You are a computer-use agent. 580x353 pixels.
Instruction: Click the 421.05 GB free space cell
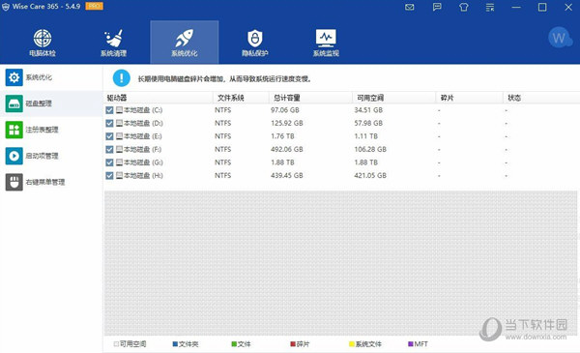coord(370,176)
